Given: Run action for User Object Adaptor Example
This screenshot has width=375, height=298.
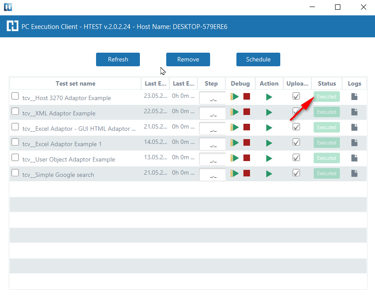Looking at the screenshot, I should click(269, 158).
